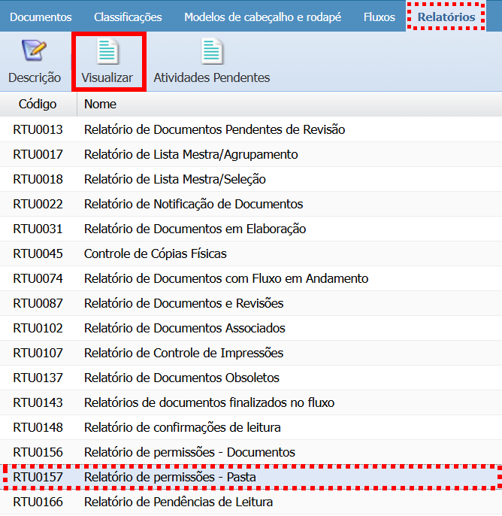Image resolution: width=502 pixels, height=516 pixels.
Task: Pick the Controle de Cópias Físicas report
Action: click(x=155, y=253)
